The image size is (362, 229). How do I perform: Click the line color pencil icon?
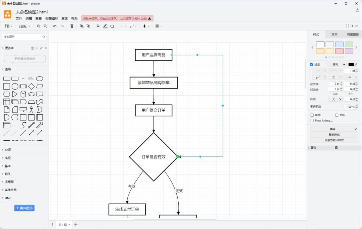point(105,26)
